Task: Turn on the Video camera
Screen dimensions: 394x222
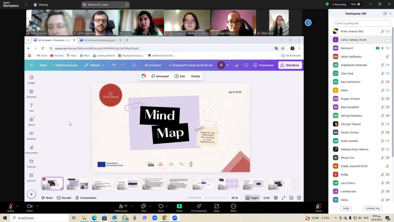Action: [x=29, y=207]
